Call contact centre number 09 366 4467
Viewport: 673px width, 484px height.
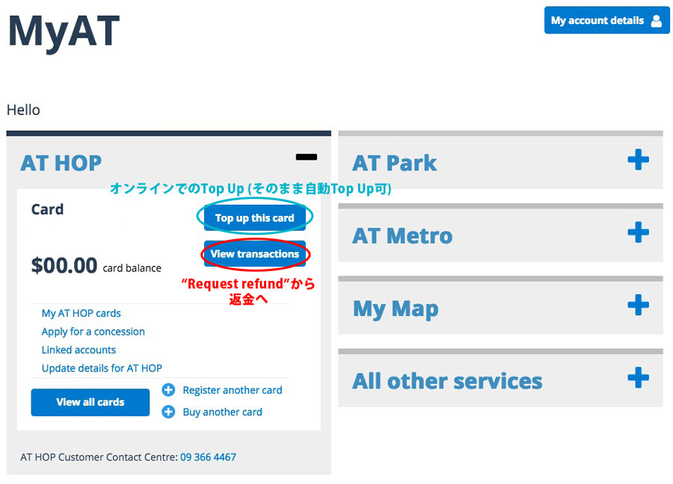coord(208,457)
